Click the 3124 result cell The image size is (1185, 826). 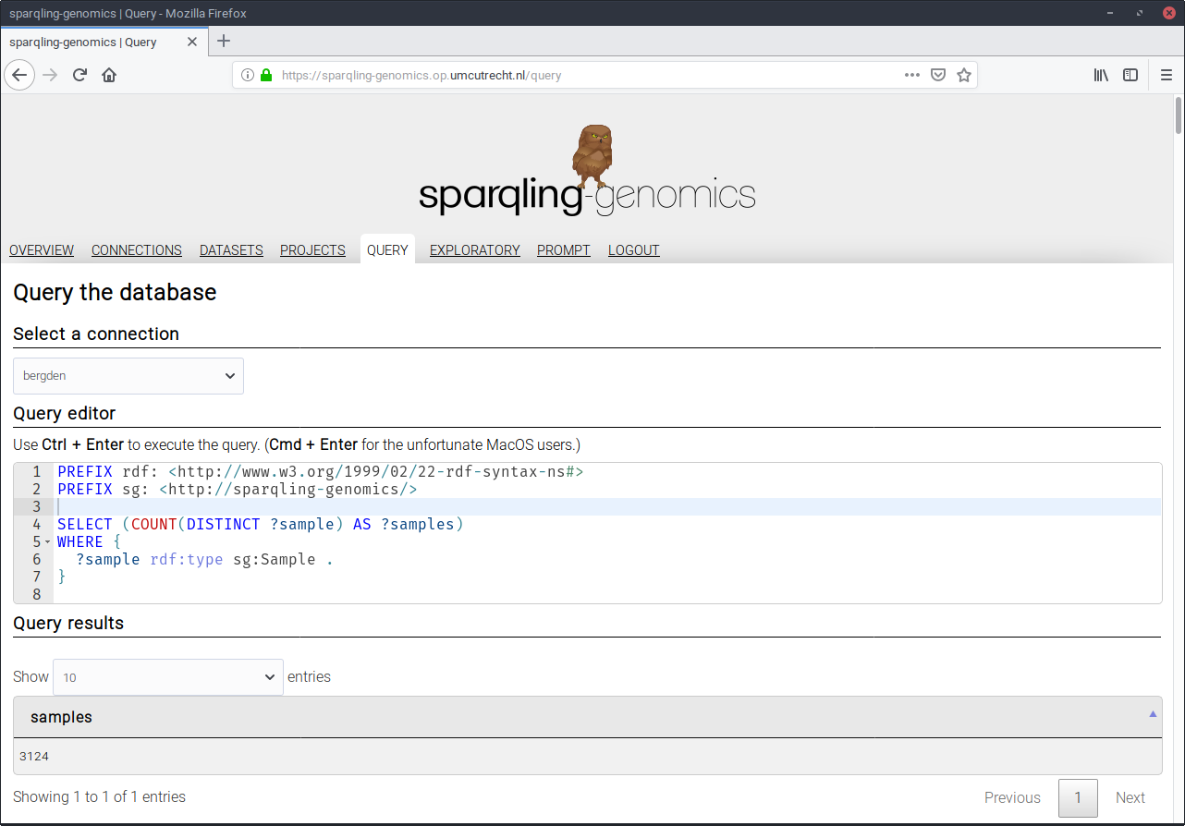click(x=588, y=756)
